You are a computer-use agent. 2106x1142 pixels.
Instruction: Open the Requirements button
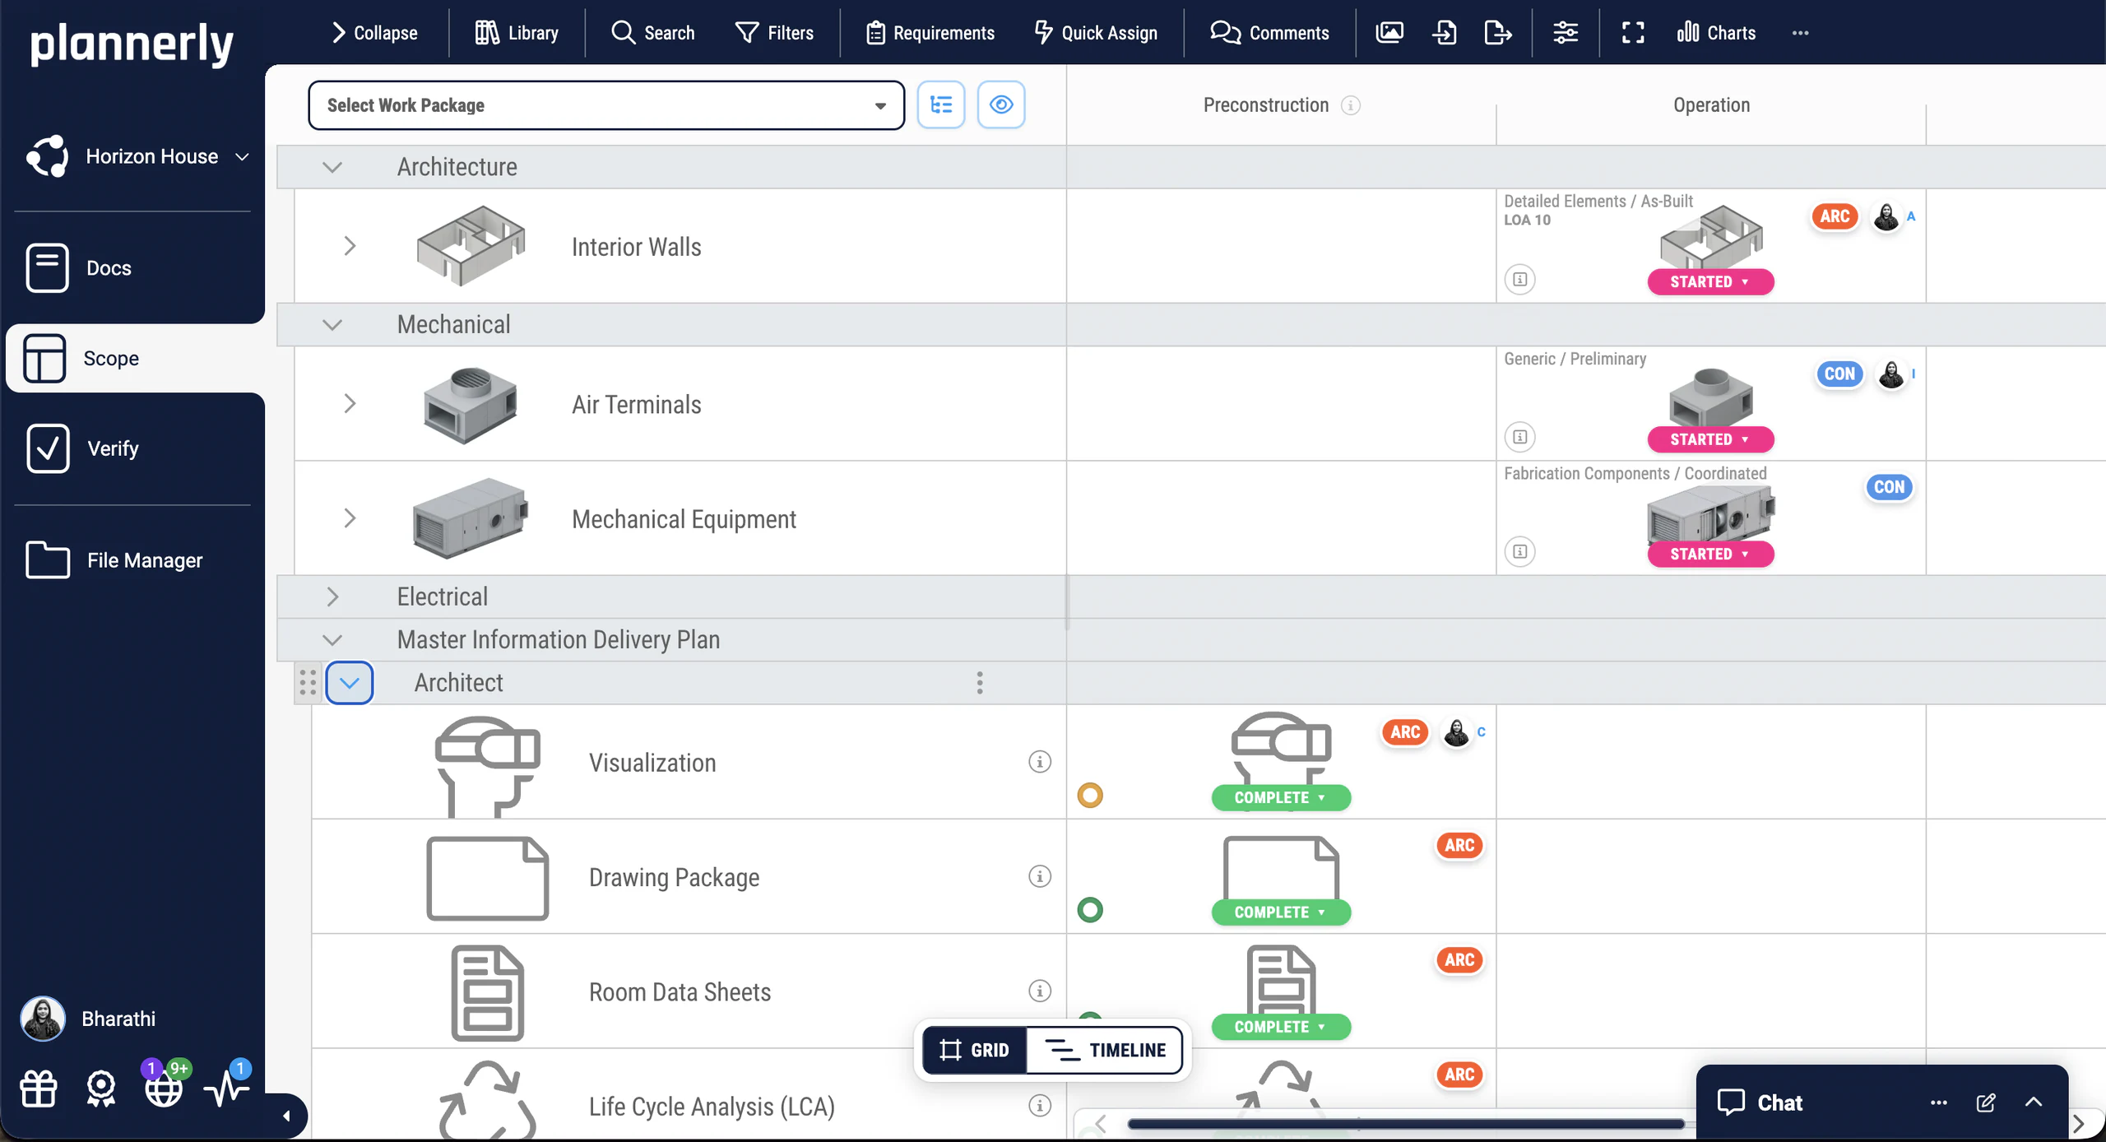tap(930, 33)
